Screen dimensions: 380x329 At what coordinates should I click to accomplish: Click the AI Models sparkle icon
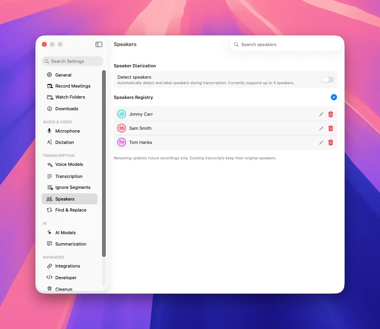pyautogui.click(x=49, y=232)
